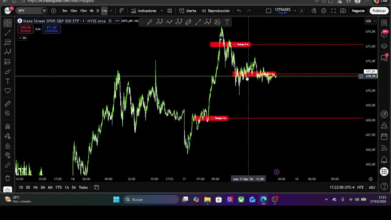Click the Negocie button
391x220 pixels.
(x=358, y=11)
